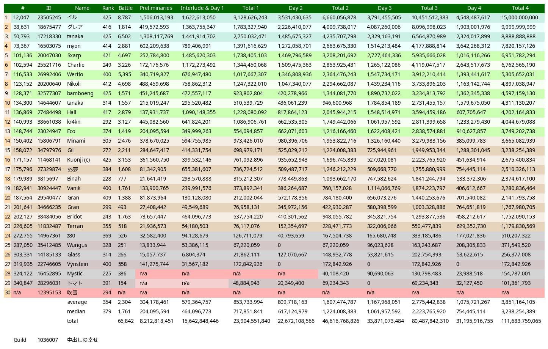Select ID cell 12395153
Viewport: 548px width, 349px height.
pos(49,292)
